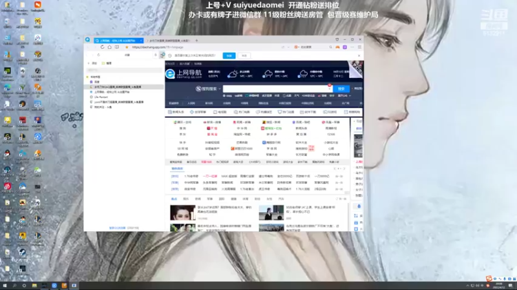Open the 58同城 link
Image resolution: width=517 pixels, height=290 pixels.
tap(183, 149)
